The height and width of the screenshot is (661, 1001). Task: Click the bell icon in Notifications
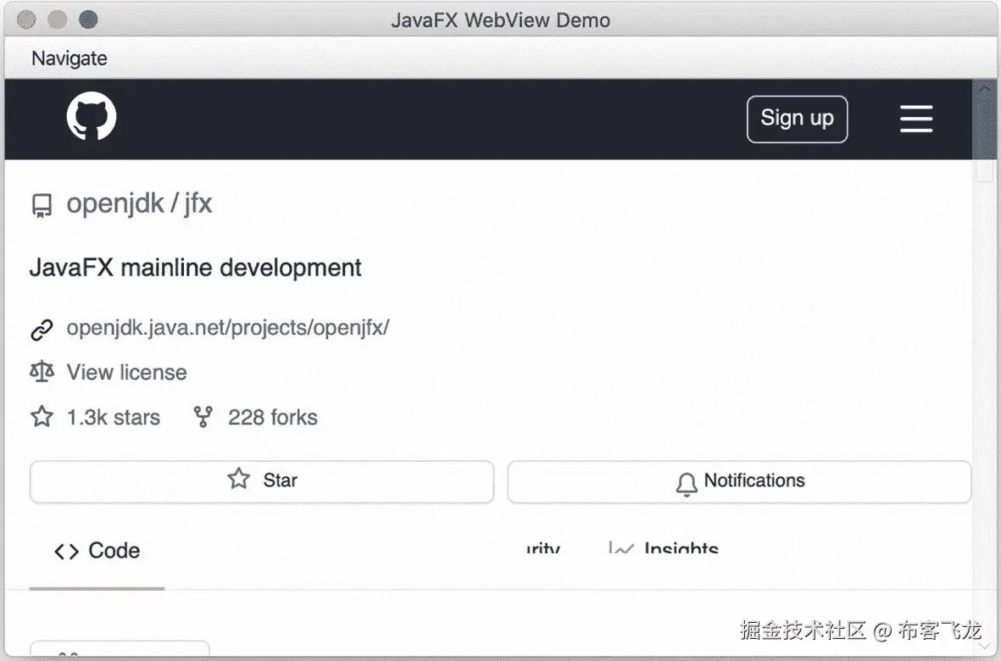(x=687, y=484)
